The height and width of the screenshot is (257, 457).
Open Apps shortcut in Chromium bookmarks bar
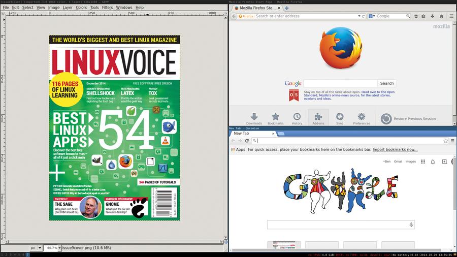[238, 149]
